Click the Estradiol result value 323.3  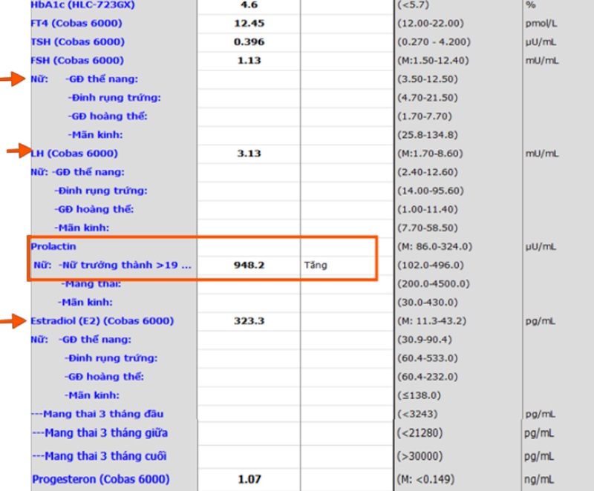click(249, 321)
